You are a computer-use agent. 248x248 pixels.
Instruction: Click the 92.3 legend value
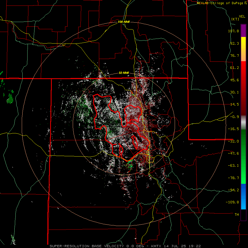[x=234, y=43]
